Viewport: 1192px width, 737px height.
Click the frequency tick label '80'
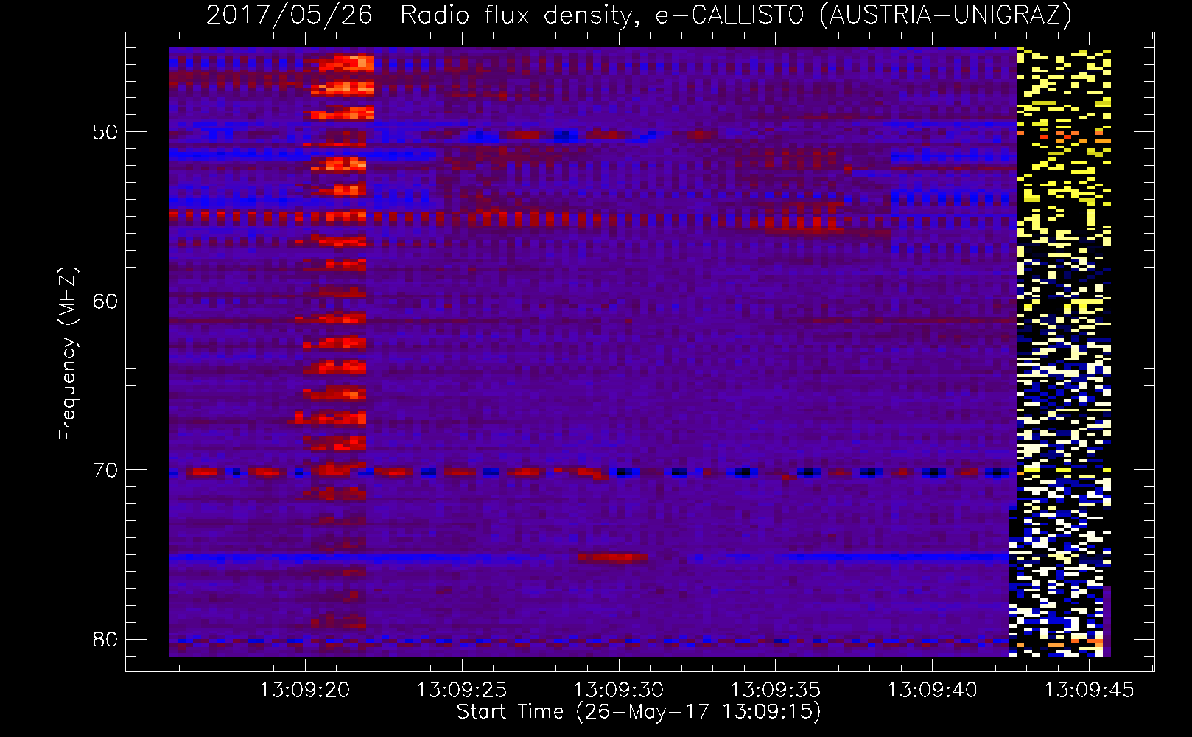[x=105, y=639]
